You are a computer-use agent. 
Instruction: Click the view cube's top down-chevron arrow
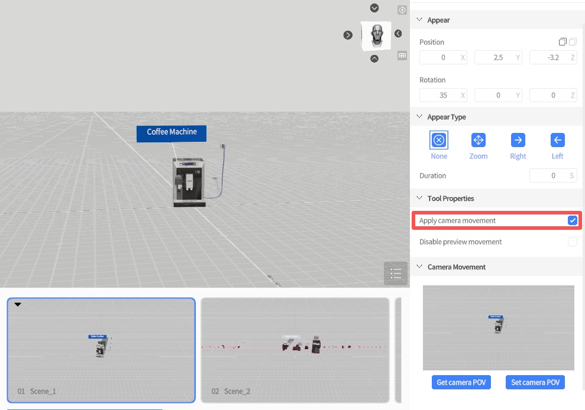coord(374,8)
